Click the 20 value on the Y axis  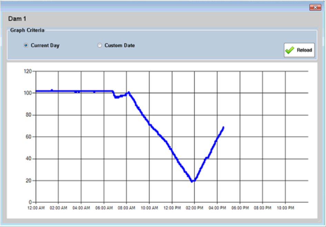(29, 181)
